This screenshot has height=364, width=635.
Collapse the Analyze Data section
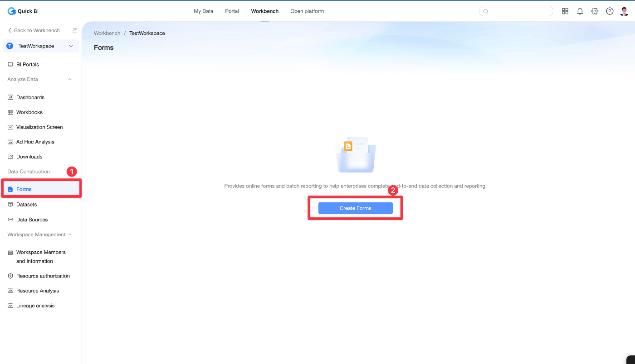[x=70, y=79]
